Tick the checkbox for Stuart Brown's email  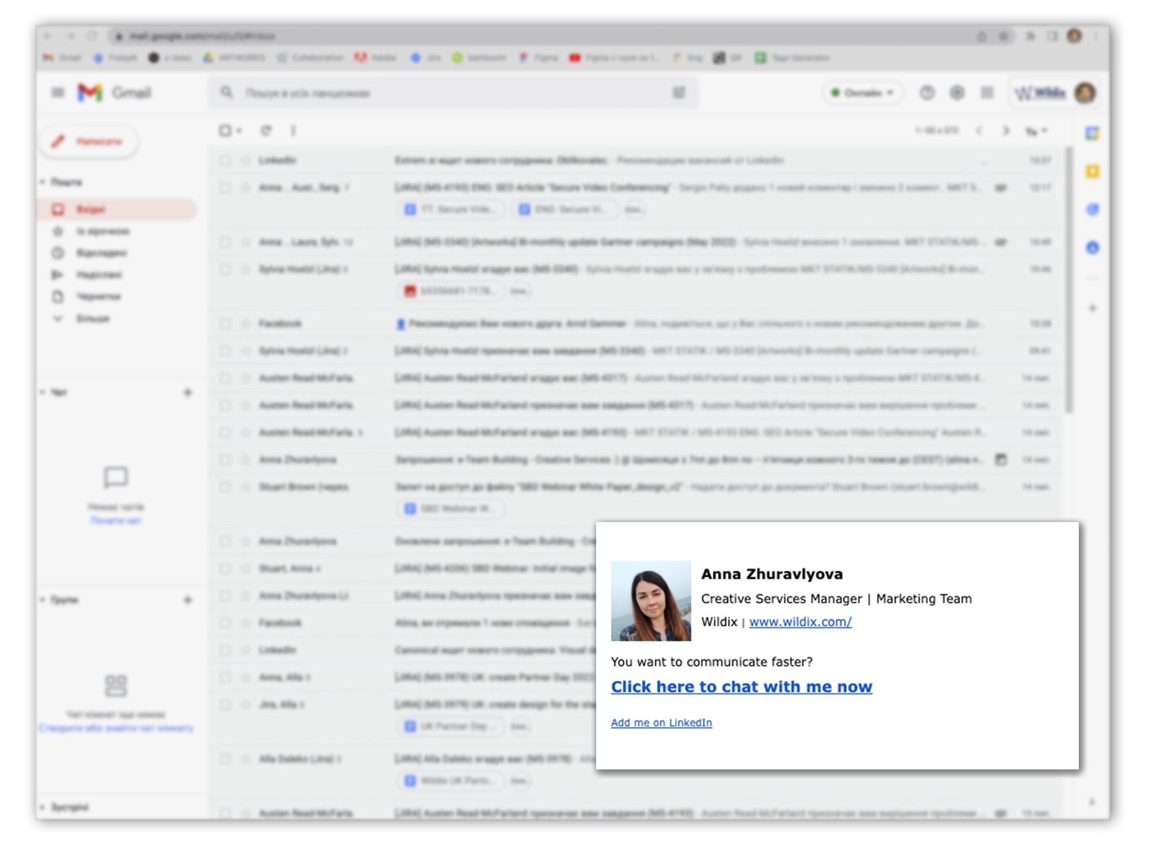click(x=225, y=487)
